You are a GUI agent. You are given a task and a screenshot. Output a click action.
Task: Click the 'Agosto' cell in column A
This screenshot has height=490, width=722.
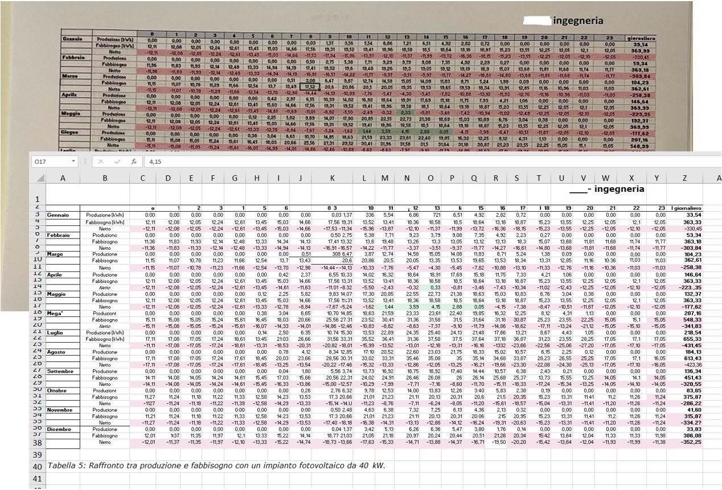[x=63, y=352]
